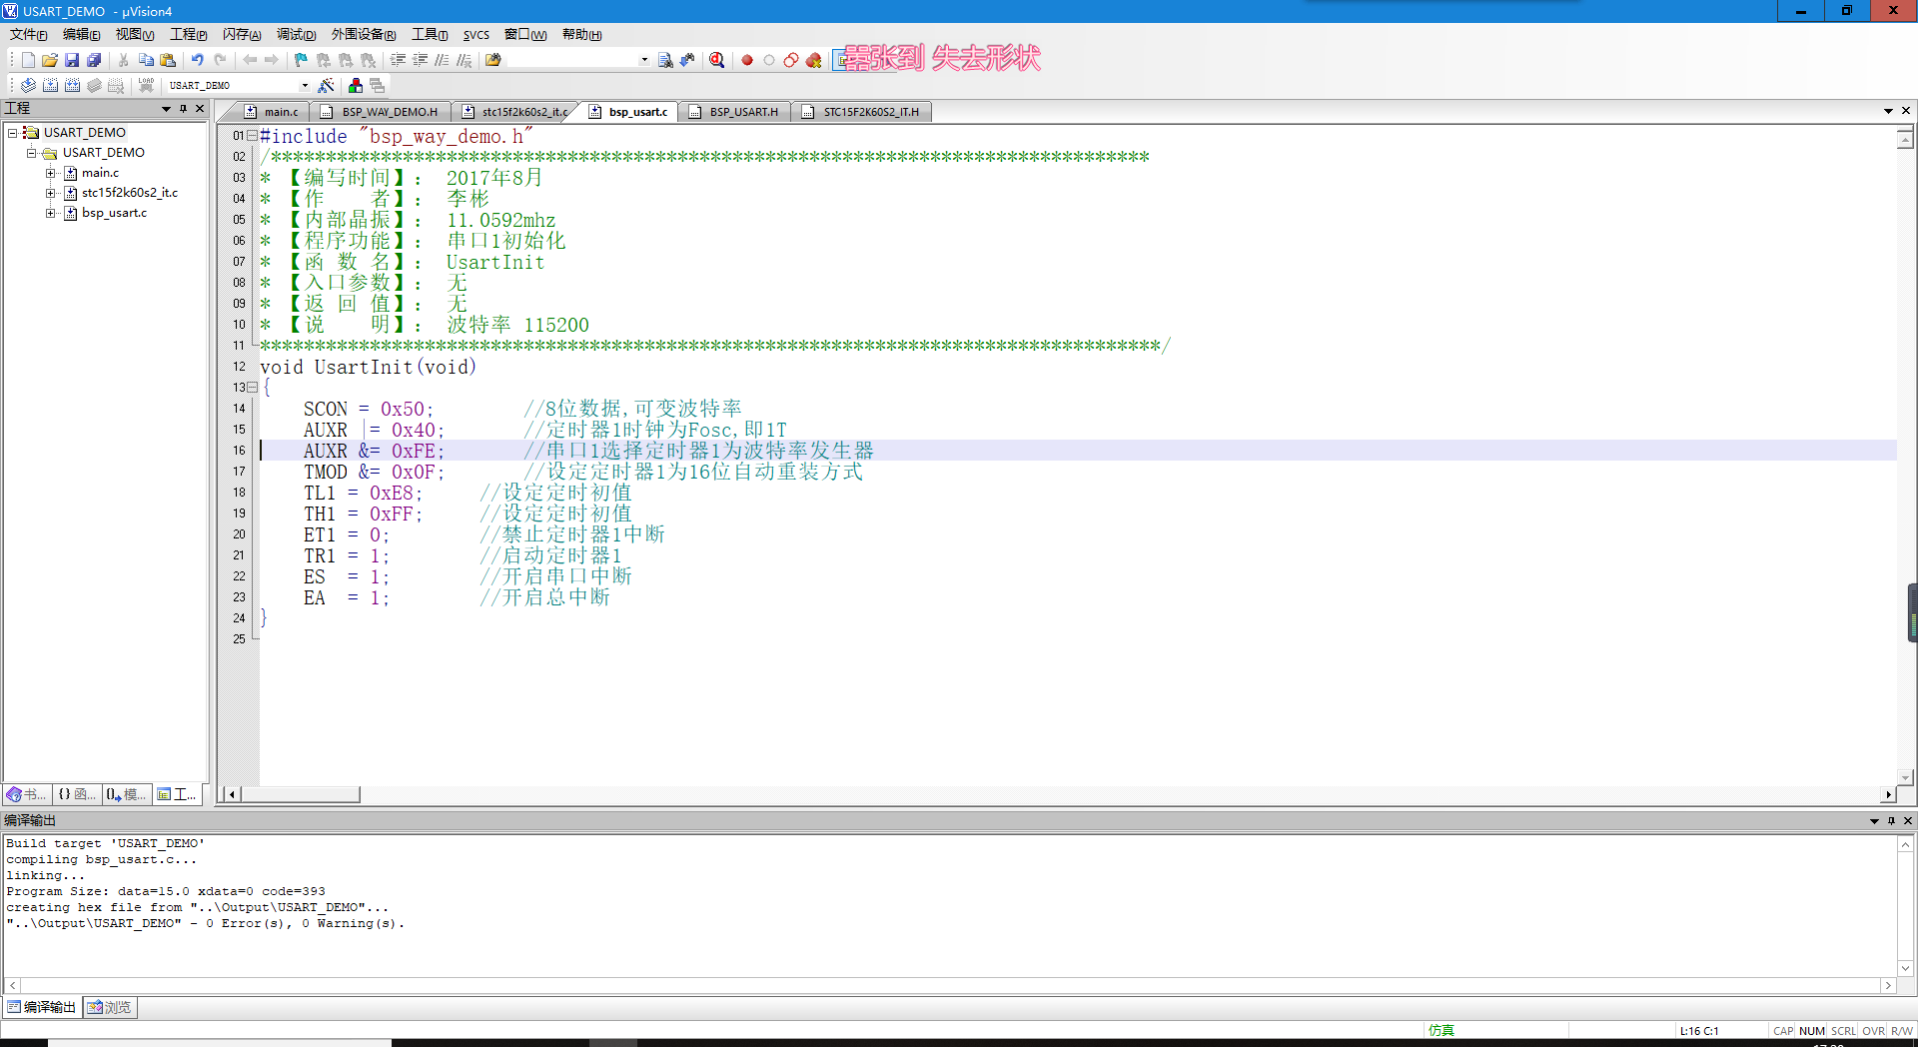This screenshot has height=1047, width=1918.
Task: Open the find text combo box dropdown
Action: tap(644, 60)
